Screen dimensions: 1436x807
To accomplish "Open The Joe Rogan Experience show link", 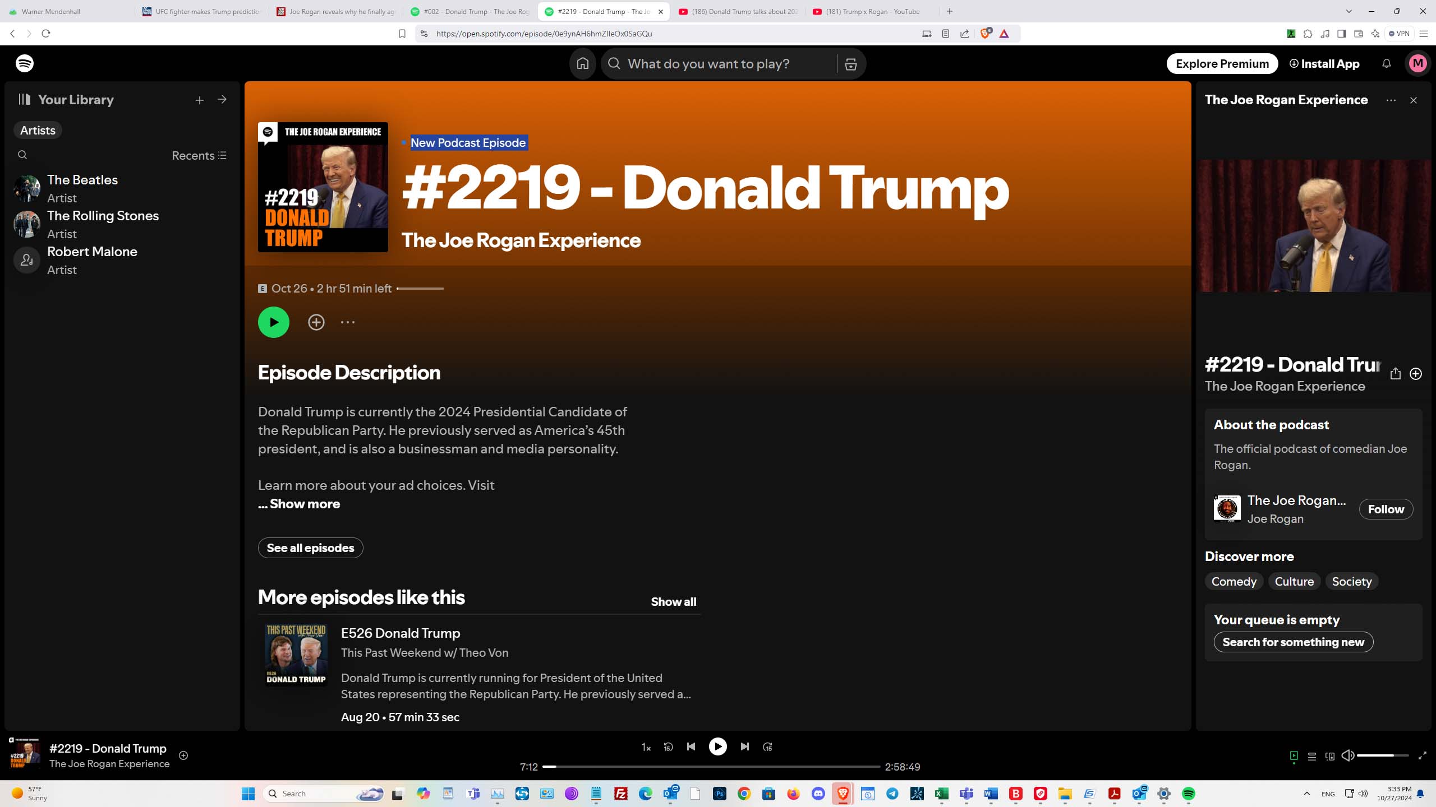I will coord(521,240).
